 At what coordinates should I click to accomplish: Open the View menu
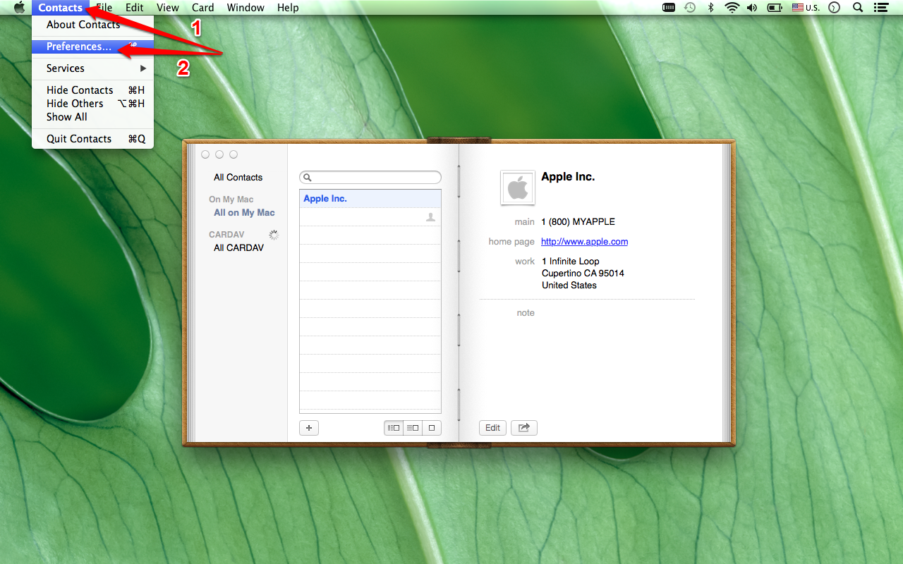point(168,8)
